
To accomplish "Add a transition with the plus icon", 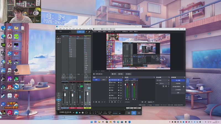I will [x=163, y=86].
